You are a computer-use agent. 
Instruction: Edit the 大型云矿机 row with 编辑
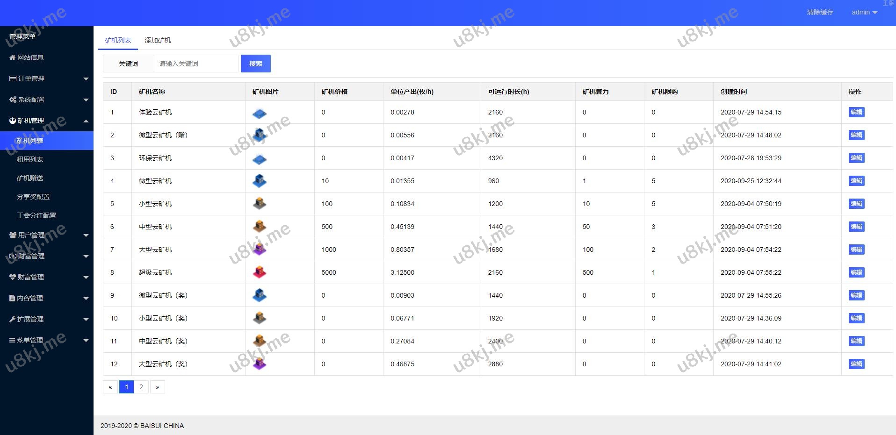pyautogui.click(x=856, y=250)
